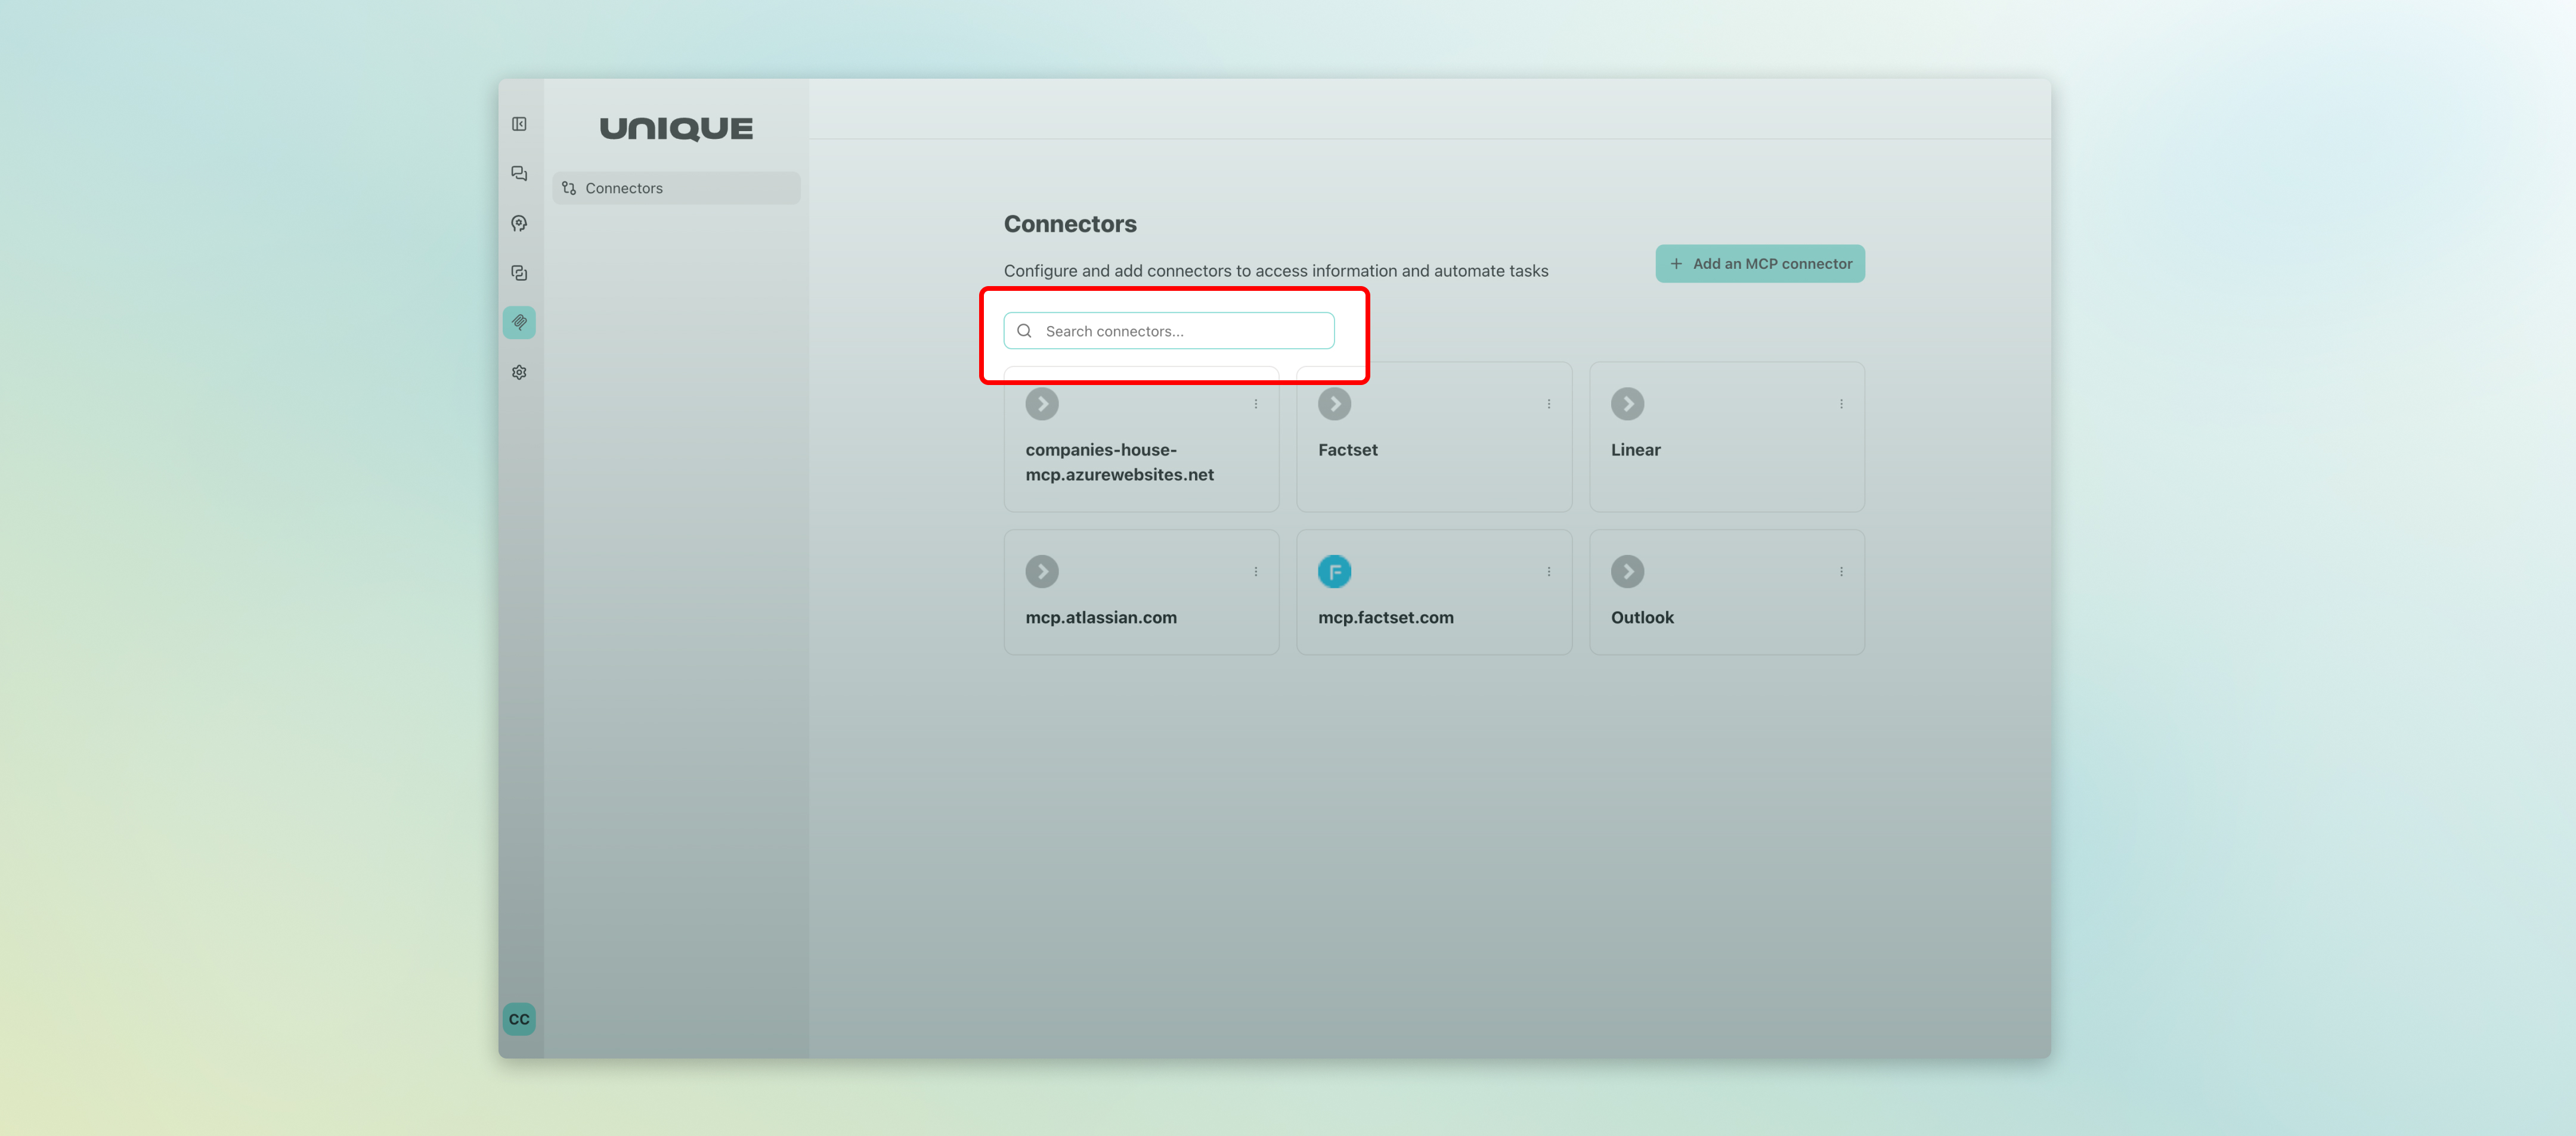Open the chat icon in sidebar
This screenshot has width=2576, height=1136.
pos(519,174)
